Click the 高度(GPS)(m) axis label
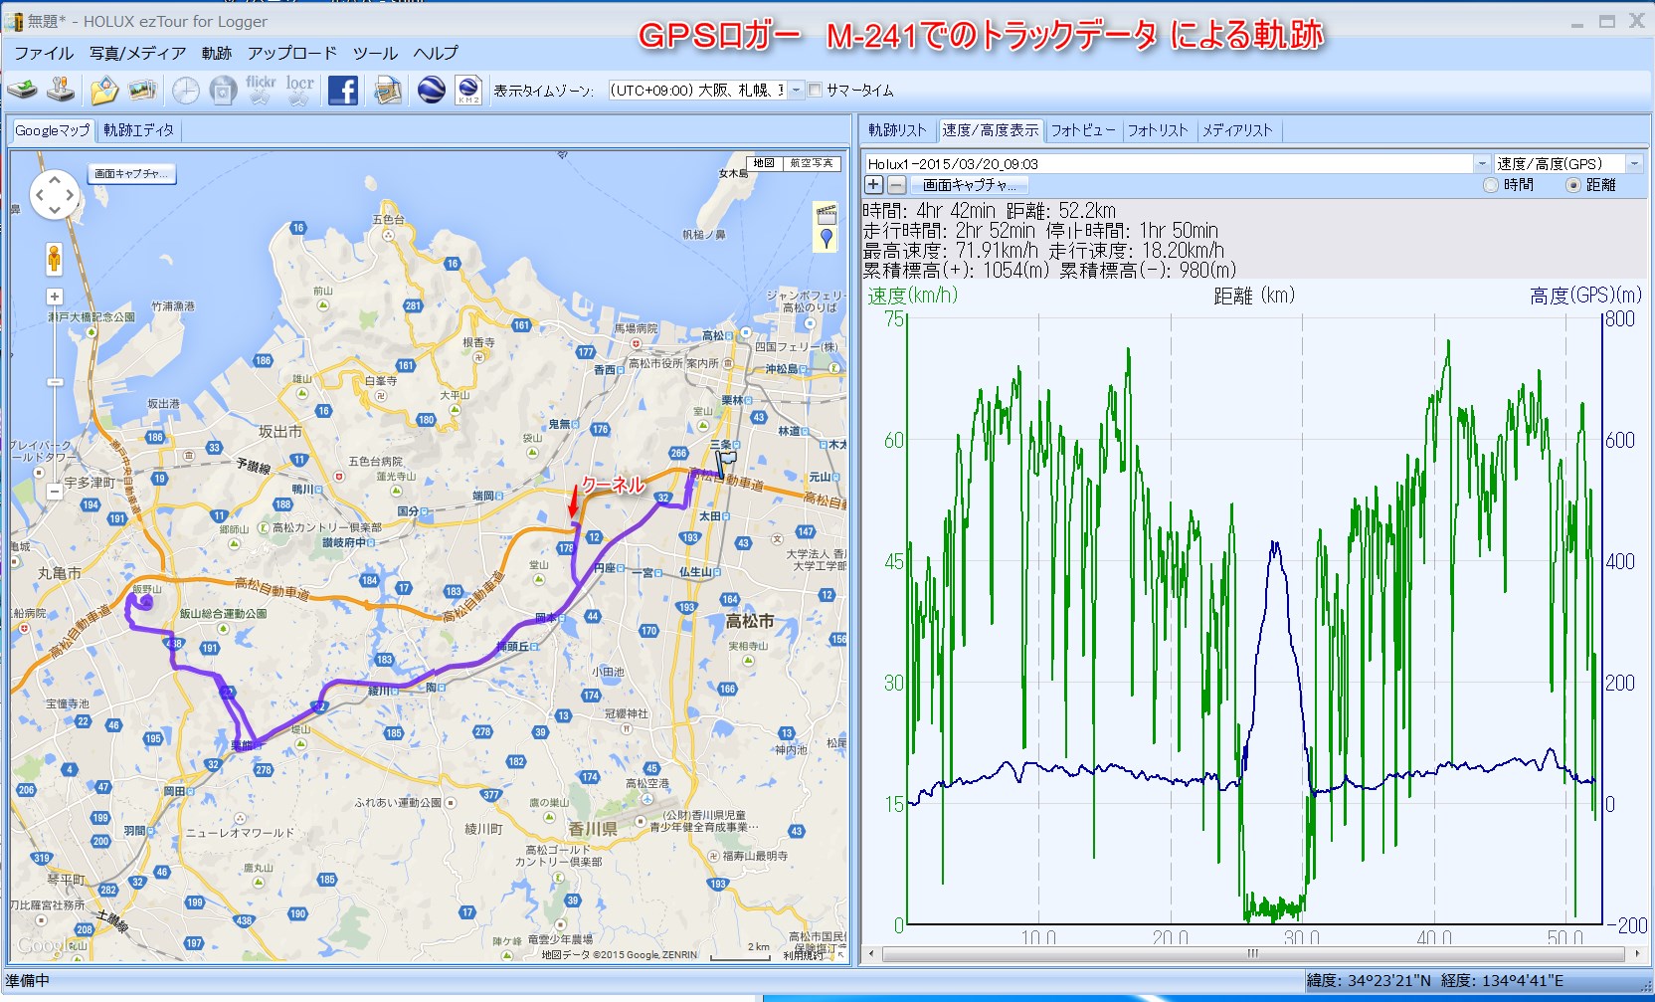Screen dimensions: 1655x1002 click(x=1585, y=296)
